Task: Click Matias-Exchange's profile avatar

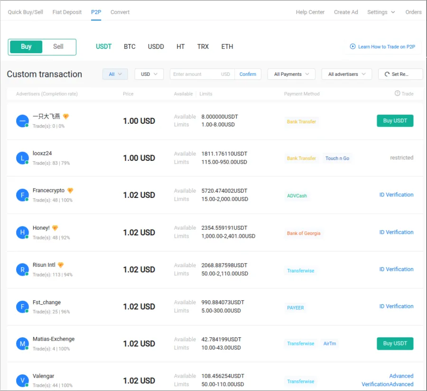Action: tap(22, 343)
